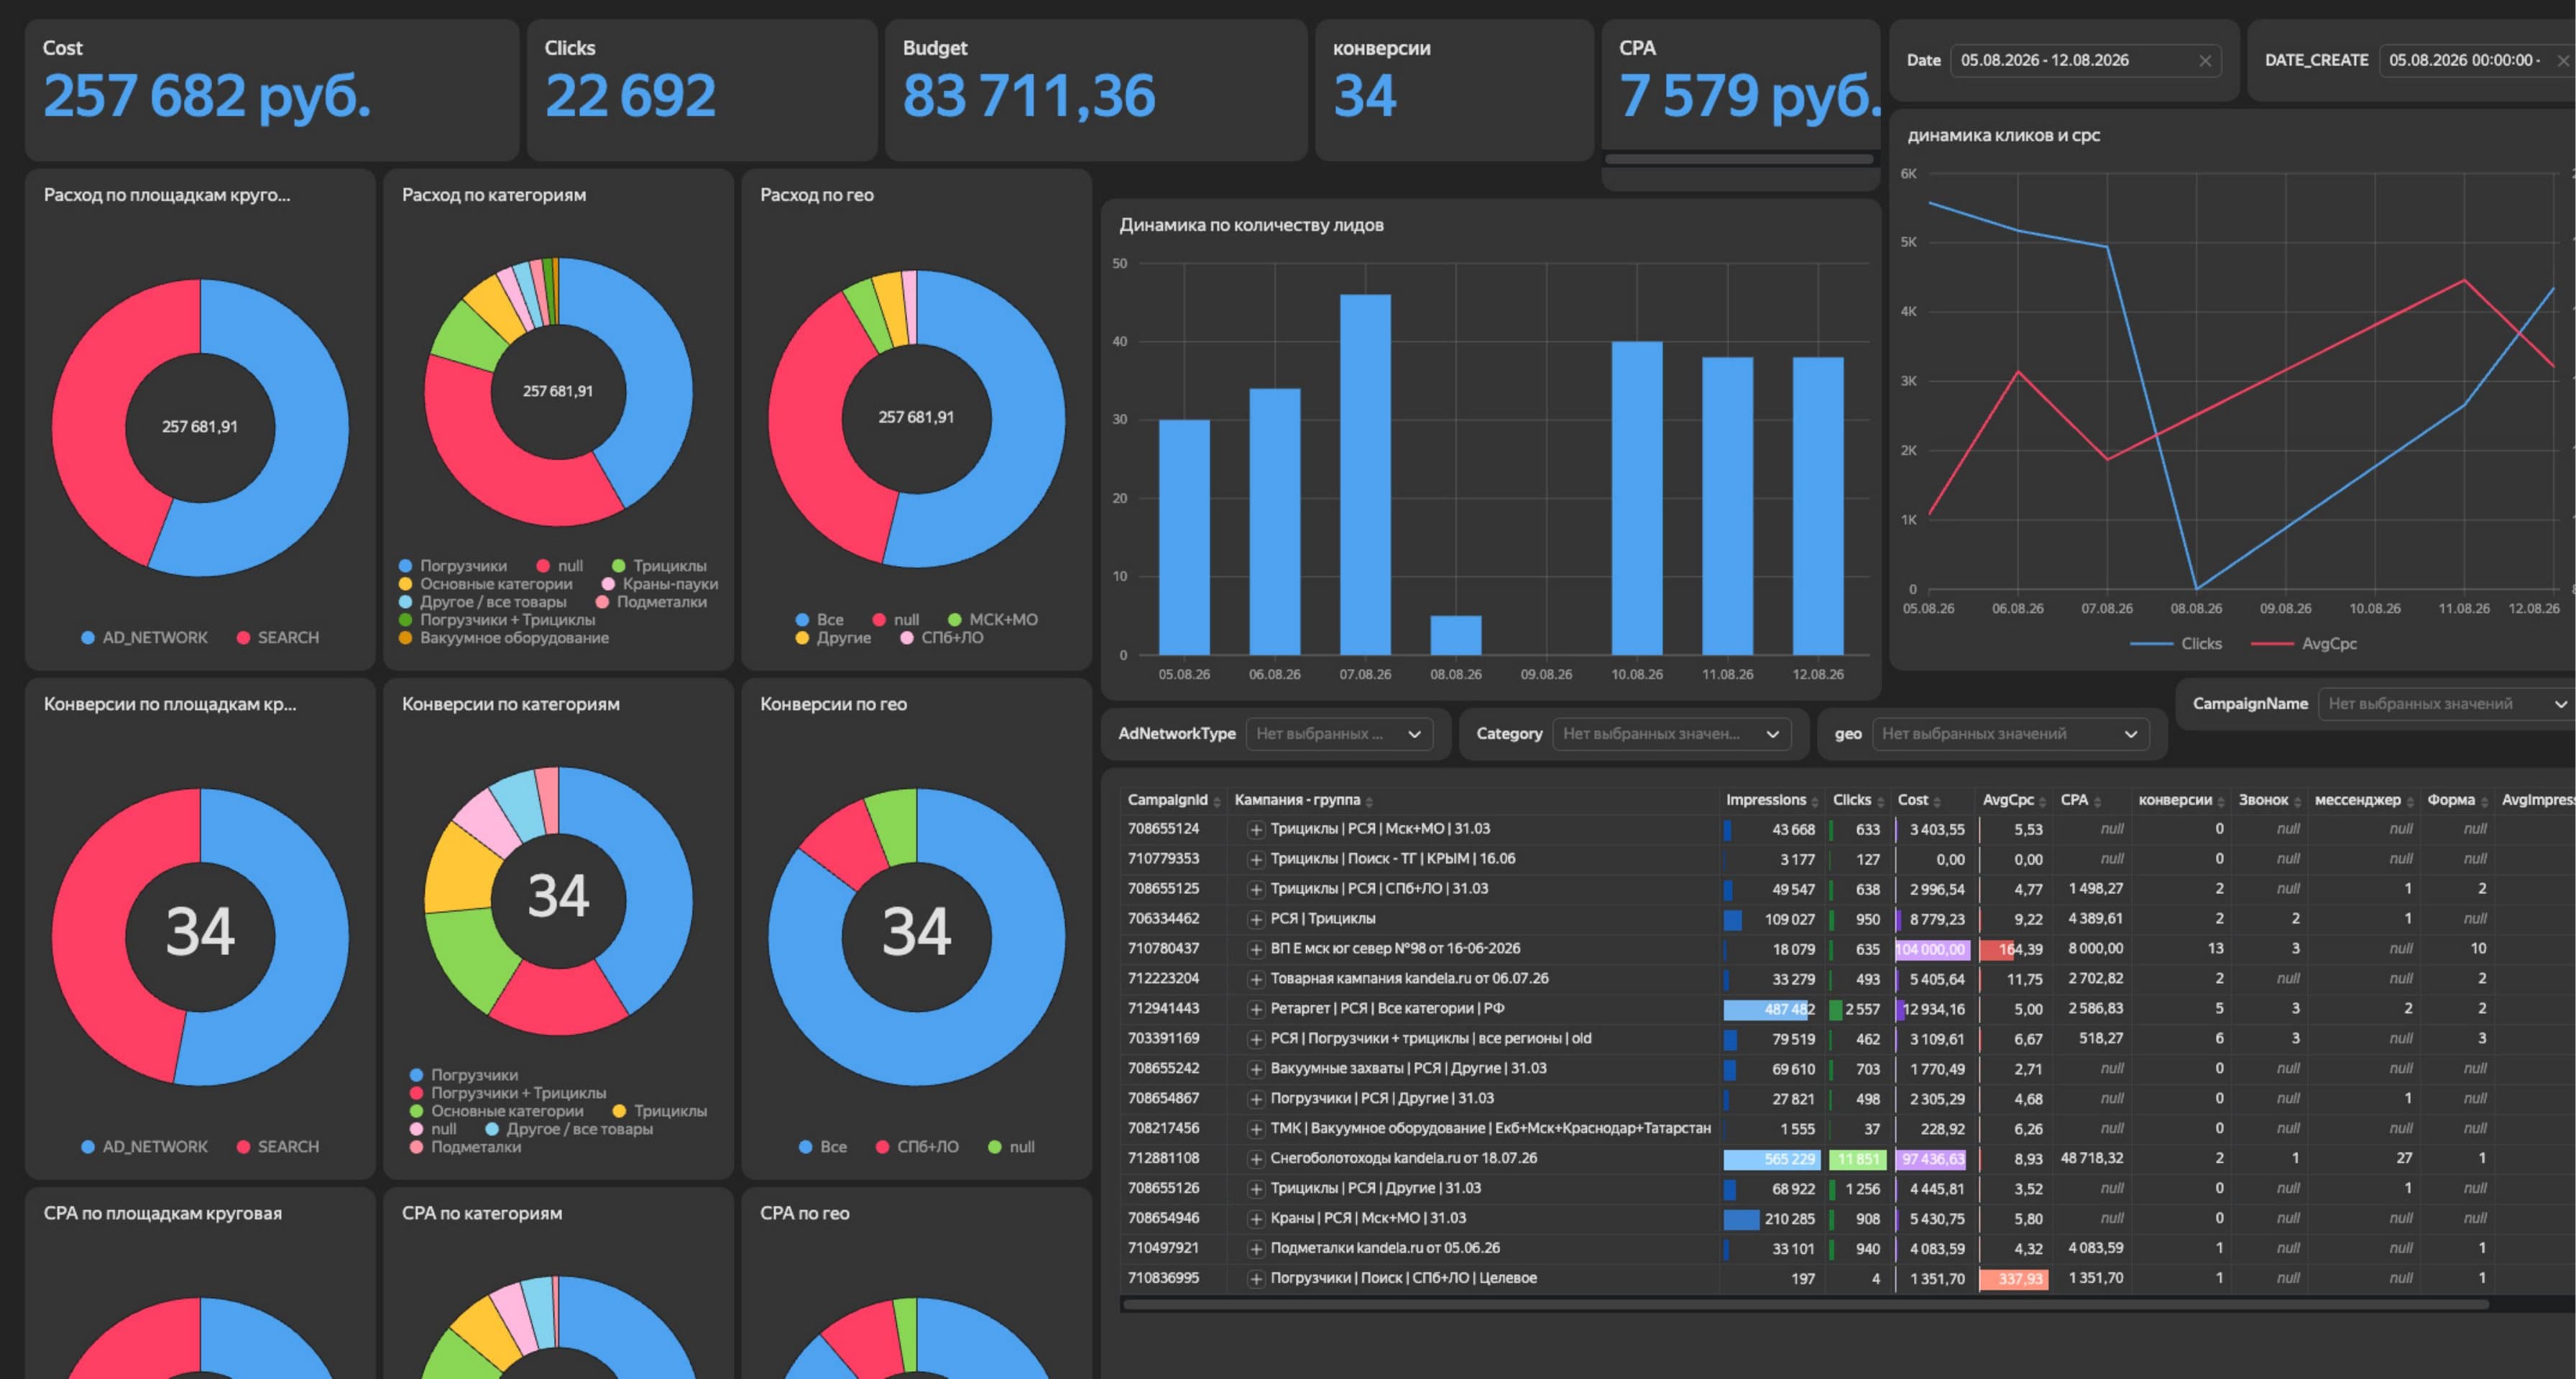Open the geo filter dropdown

(x=2010, y=734)
